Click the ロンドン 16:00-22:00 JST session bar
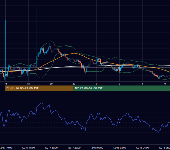 pos(39,88)
